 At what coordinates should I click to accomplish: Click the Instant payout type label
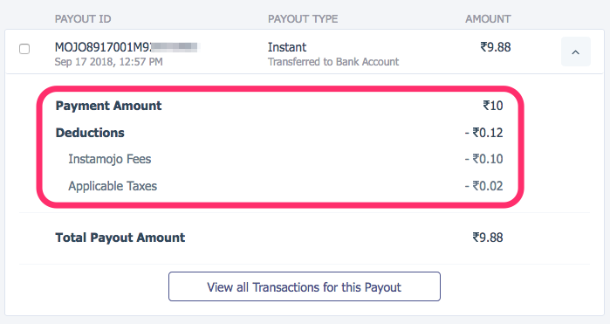[x=287, y=47]
